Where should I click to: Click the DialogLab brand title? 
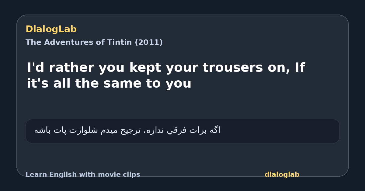tap(51, 29)
